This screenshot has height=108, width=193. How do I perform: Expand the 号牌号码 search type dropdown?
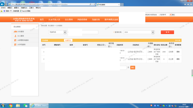65,32
